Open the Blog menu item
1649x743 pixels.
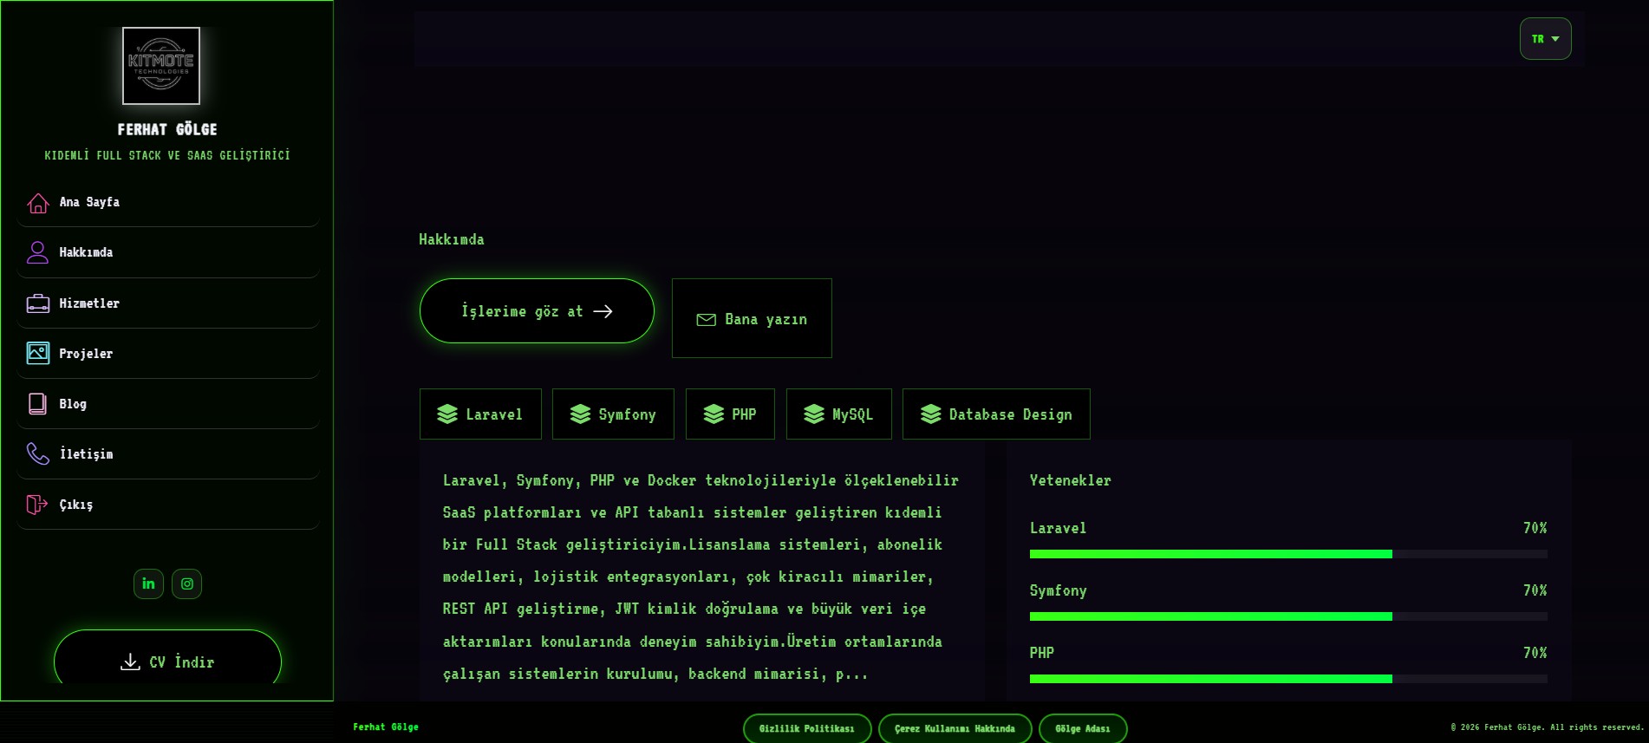168,404
